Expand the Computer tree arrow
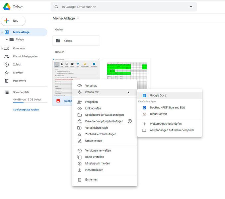225x199 pixels. point(2,48)
